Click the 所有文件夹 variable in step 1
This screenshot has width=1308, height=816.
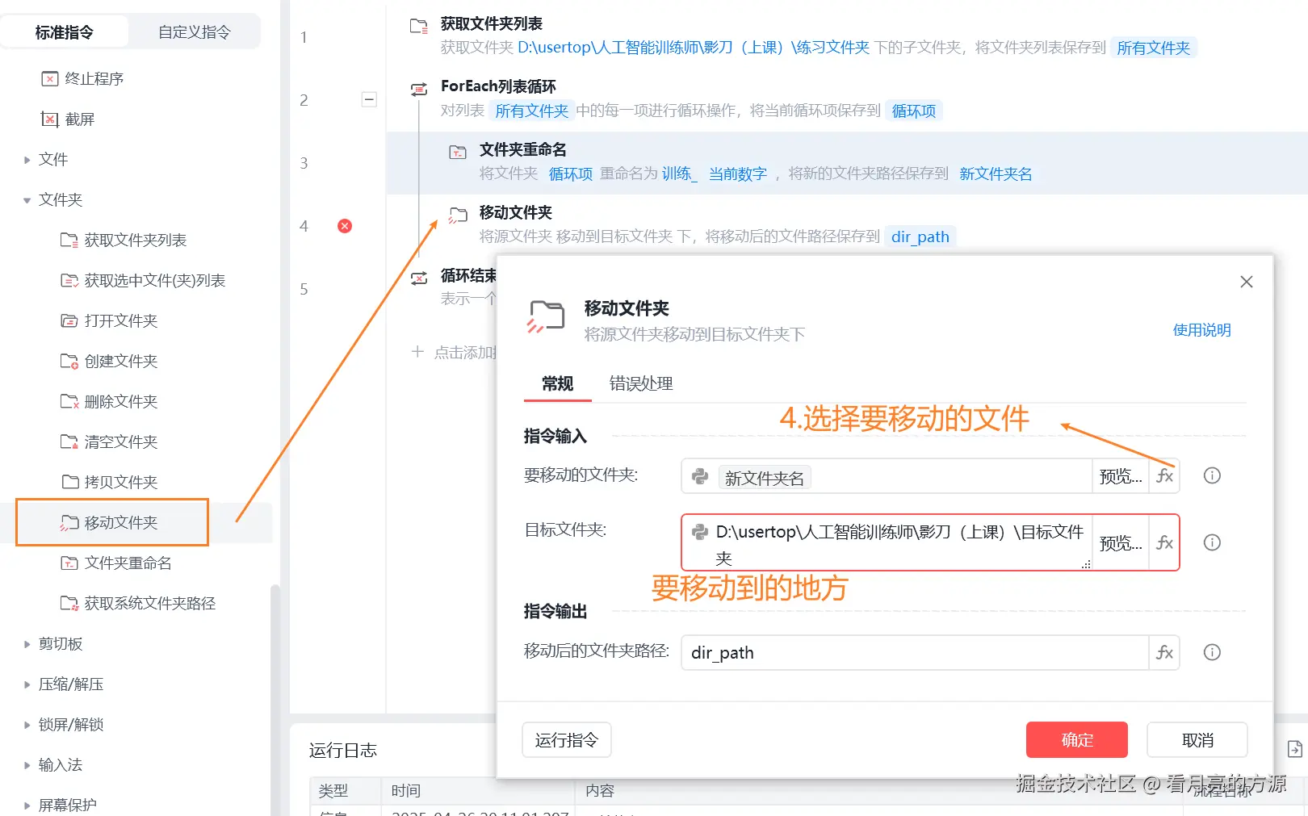point(1153,48)
